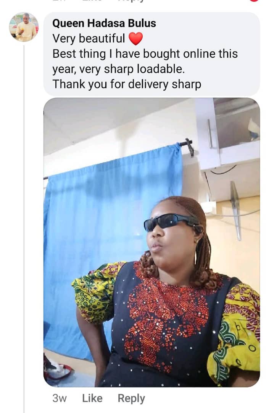269x413 pixels.
Task: Click the cut-off Like on the previous comment
Action: (92, 0)
